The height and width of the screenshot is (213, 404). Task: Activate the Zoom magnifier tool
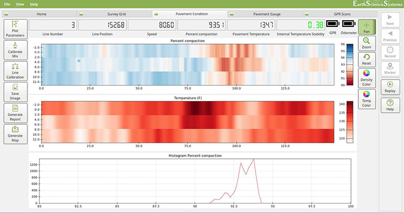[x=366, y=43]
